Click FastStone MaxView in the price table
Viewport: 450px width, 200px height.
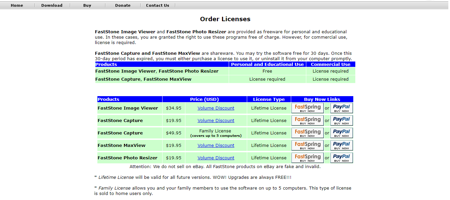pyautogui.click(x=122, y=146)
